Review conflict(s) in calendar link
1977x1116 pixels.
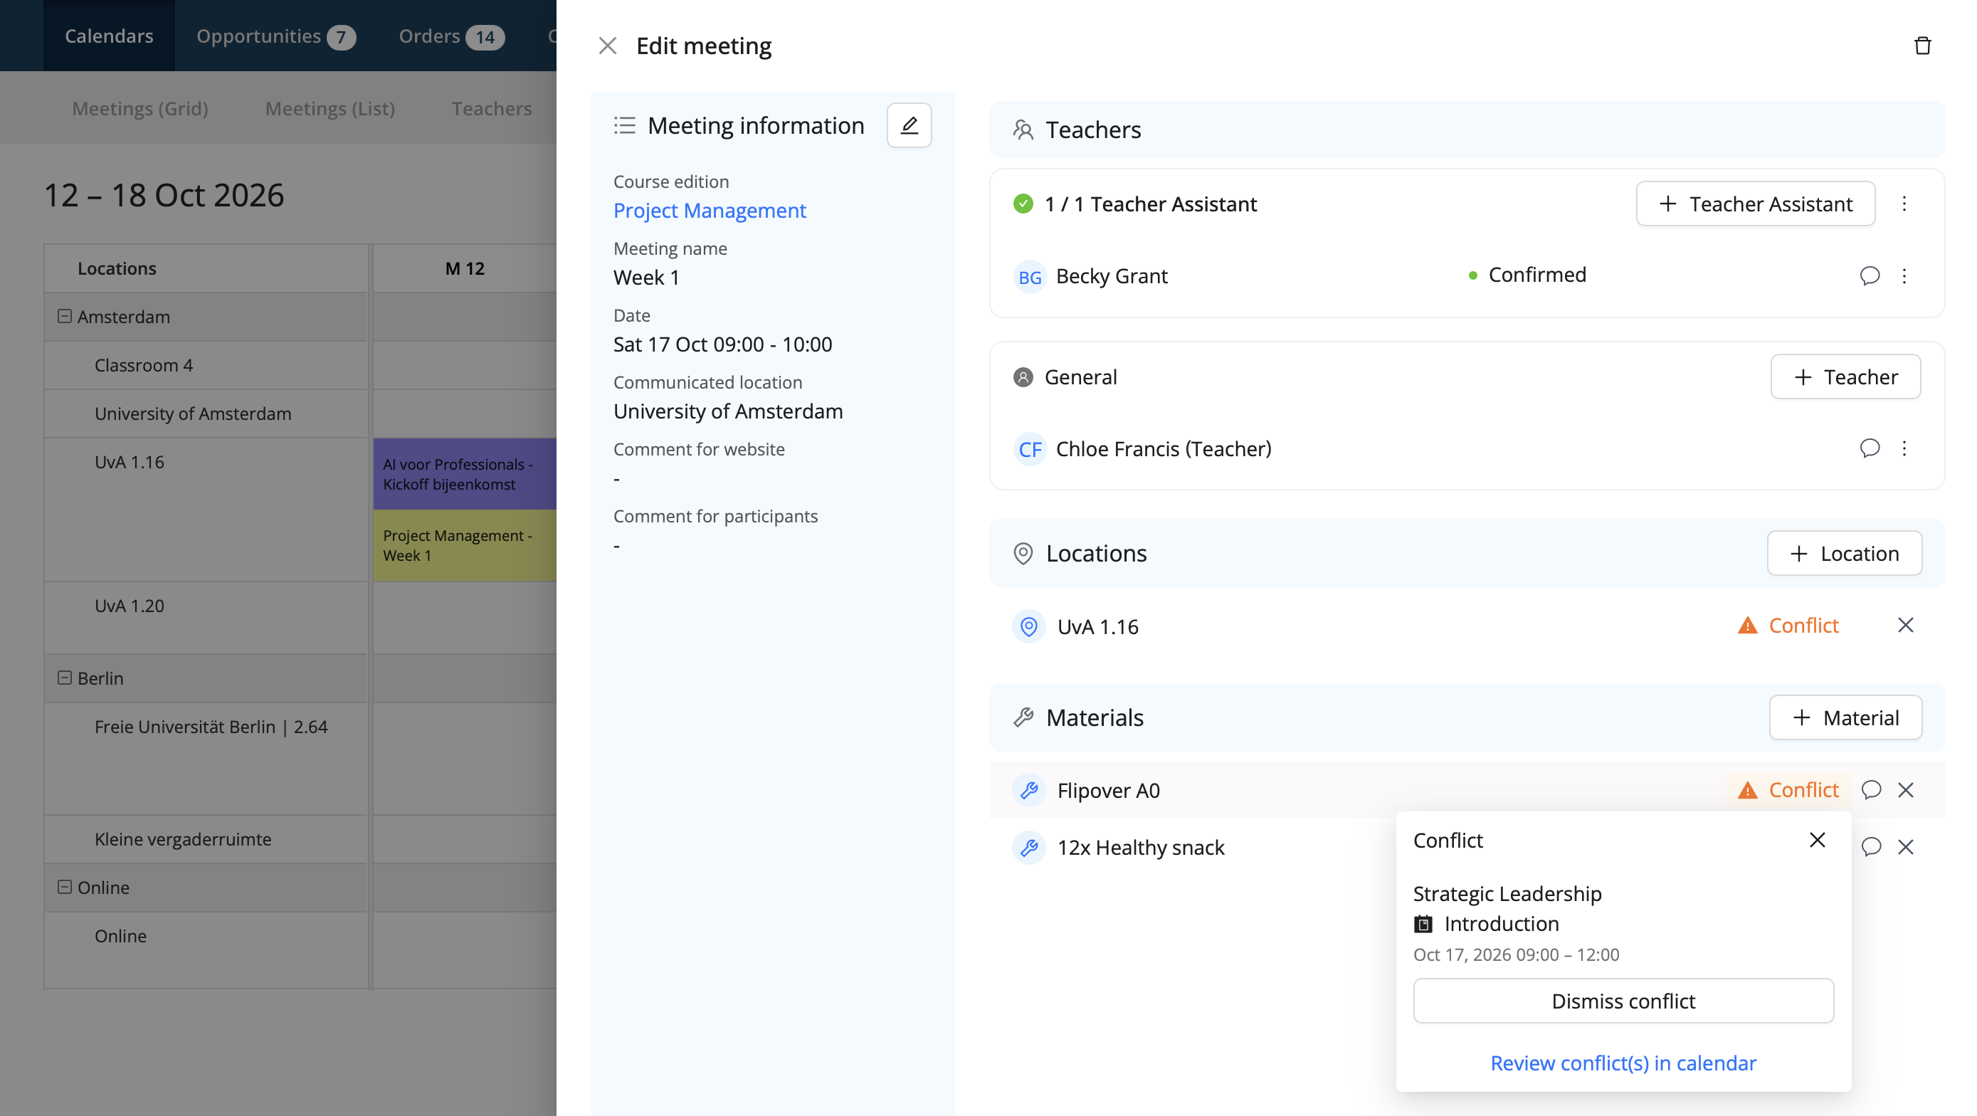1623,1063
